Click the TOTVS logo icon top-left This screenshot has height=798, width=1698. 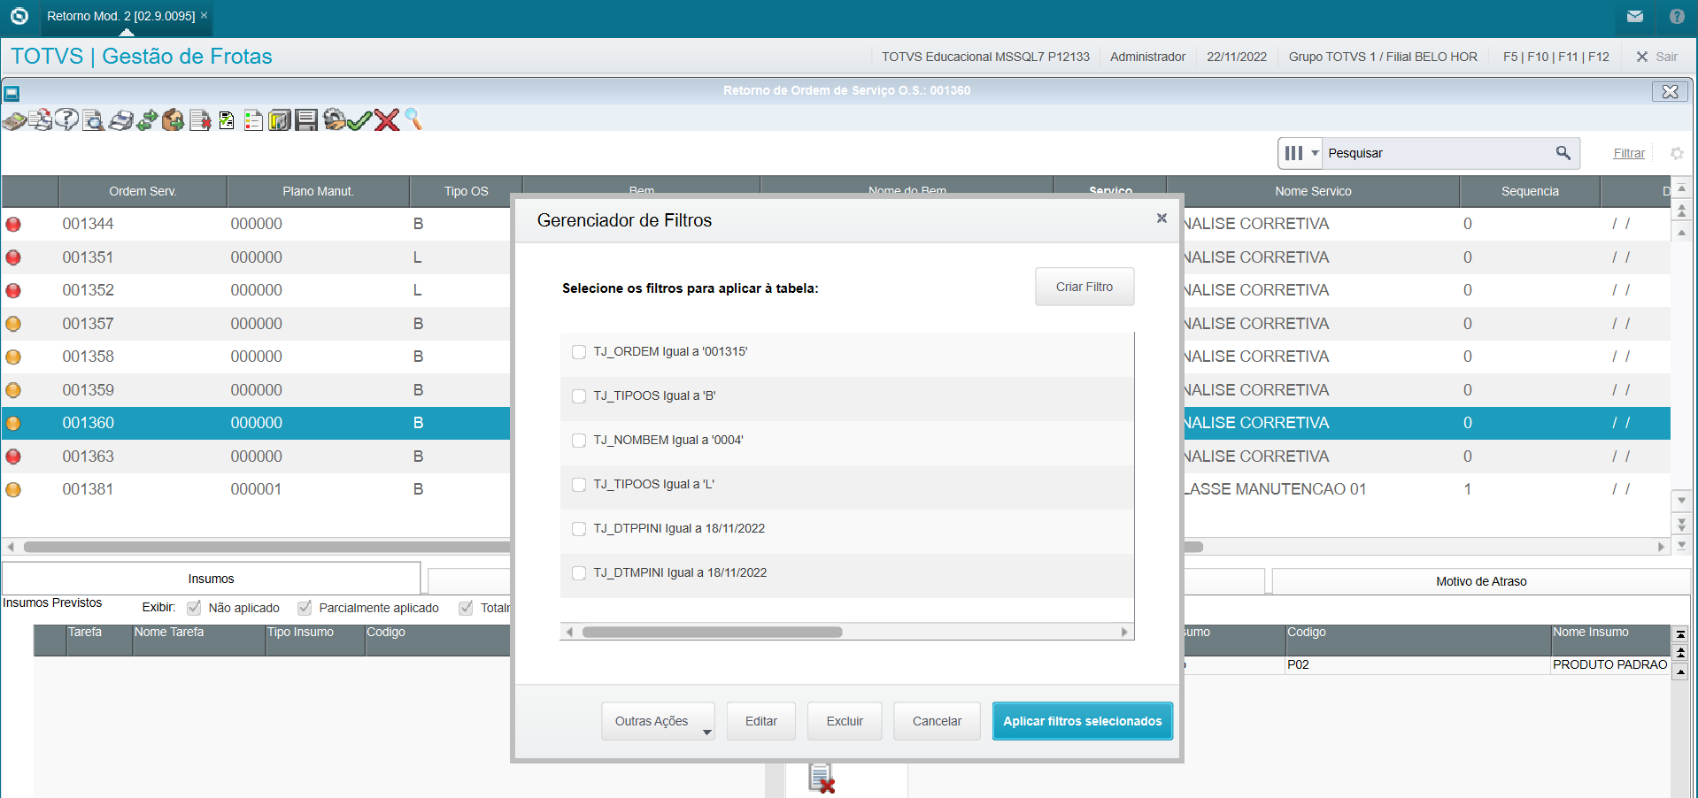[x=19, y=16]
